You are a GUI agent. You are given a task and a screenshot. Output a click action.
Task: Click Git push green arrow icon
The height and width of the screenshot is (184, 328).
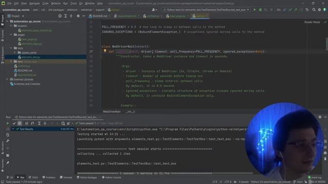296,10
